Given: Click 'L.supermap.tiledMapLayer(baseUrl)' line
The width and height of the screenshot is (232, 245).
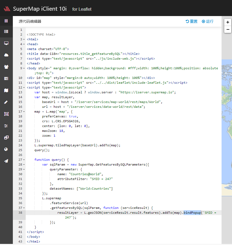Looking at the screenshot, I should click(x=77, y=145).
